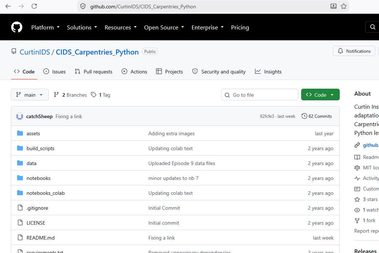Open the README.md file name
This screenshot has width=379, height=253.
pos(41,238)
